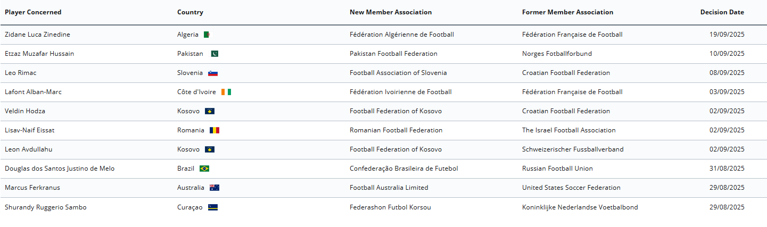Click Federashon Futbol Korsou cell
This screenshot has width=767, height=227.
390,207
